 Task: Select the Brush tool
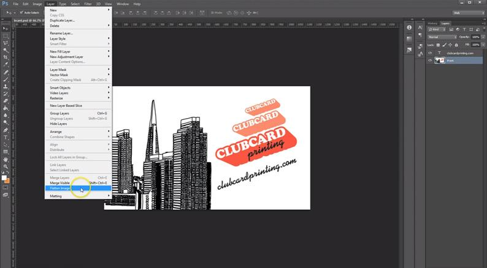pos(6,80)
